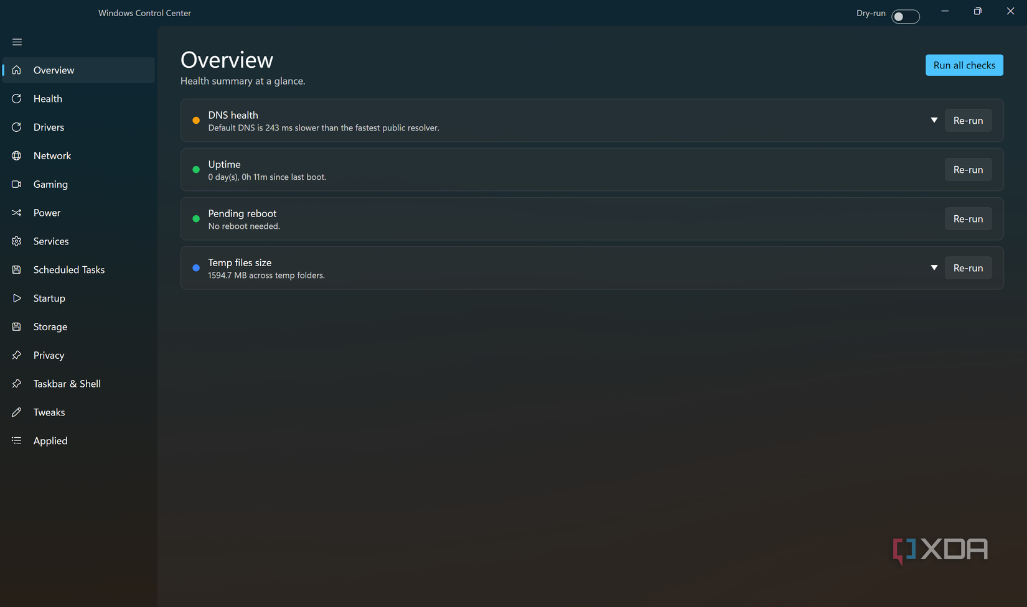Screen dimensions: 1027x607
Task: Click the orange DNS health status dot
Action: click(196, 121)
